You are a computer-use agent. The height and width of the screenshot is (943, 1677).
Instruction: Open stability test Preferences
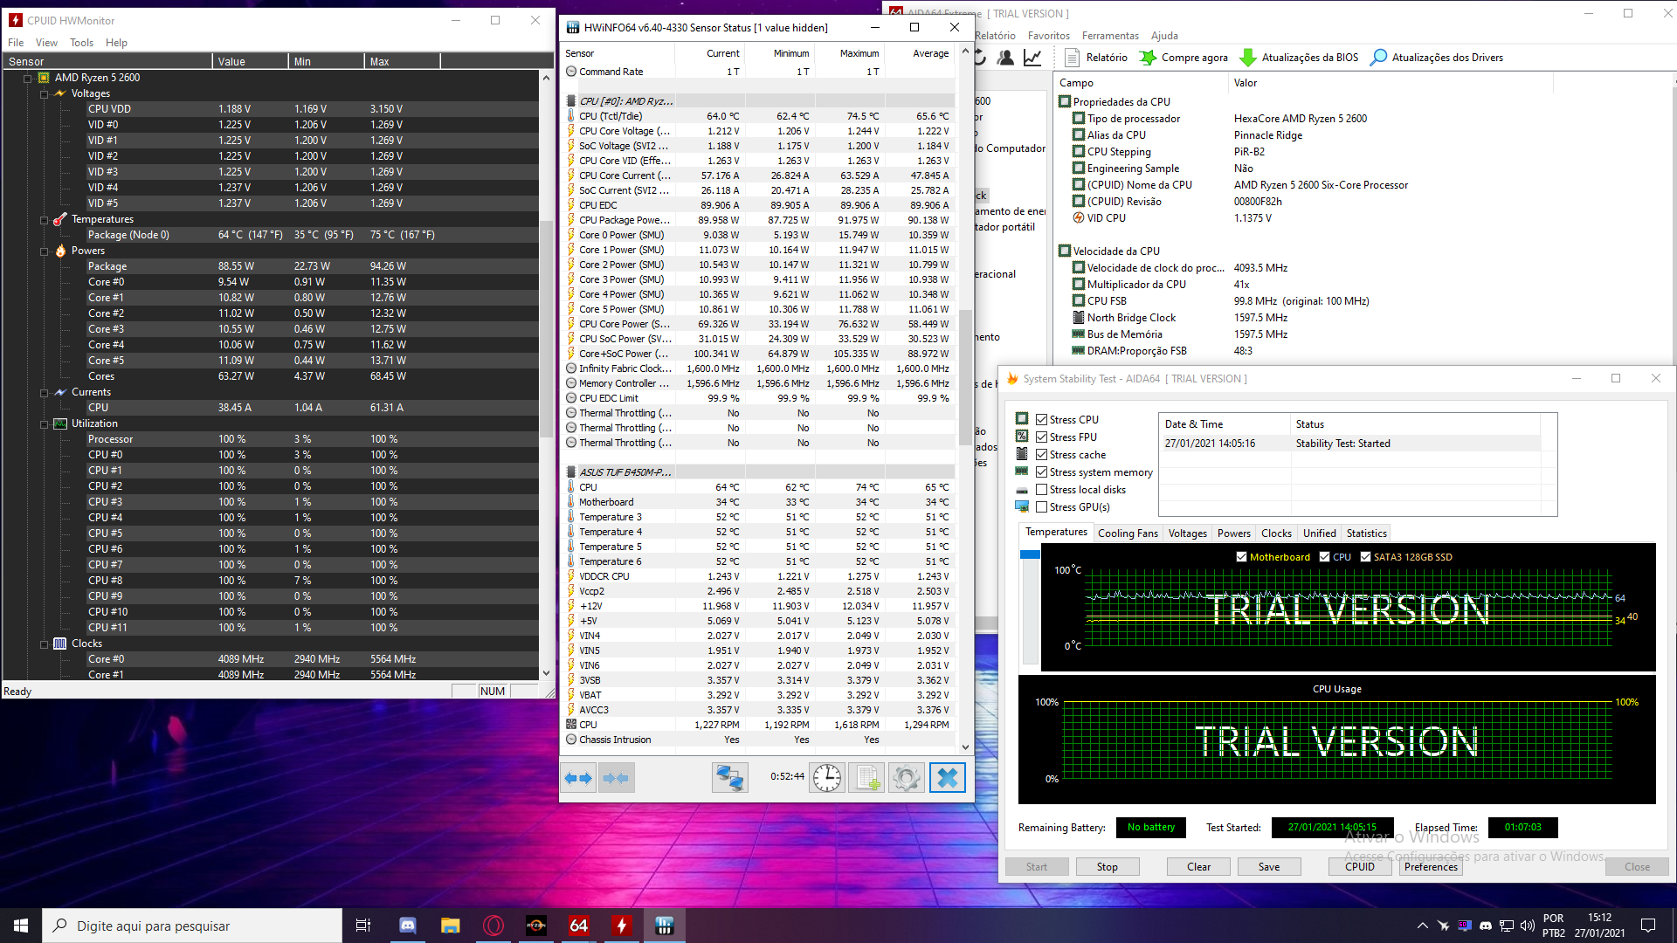1431,867
